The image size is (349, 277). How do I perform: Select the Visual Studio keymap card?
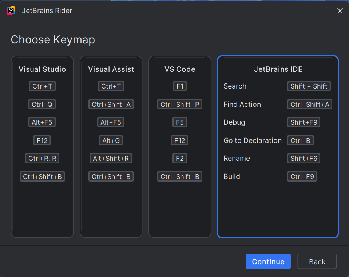click(x=42, y=147)
